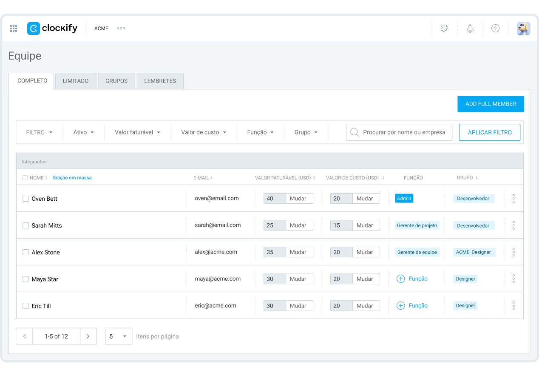539x376 pixels.
Task: Click the Clockify logo
Action: pyautogui.click(x=52, y=28)
